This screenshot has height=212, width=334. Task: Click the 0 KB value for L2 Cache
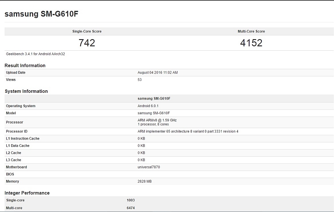pyautogui.click(x=141, y=153)
